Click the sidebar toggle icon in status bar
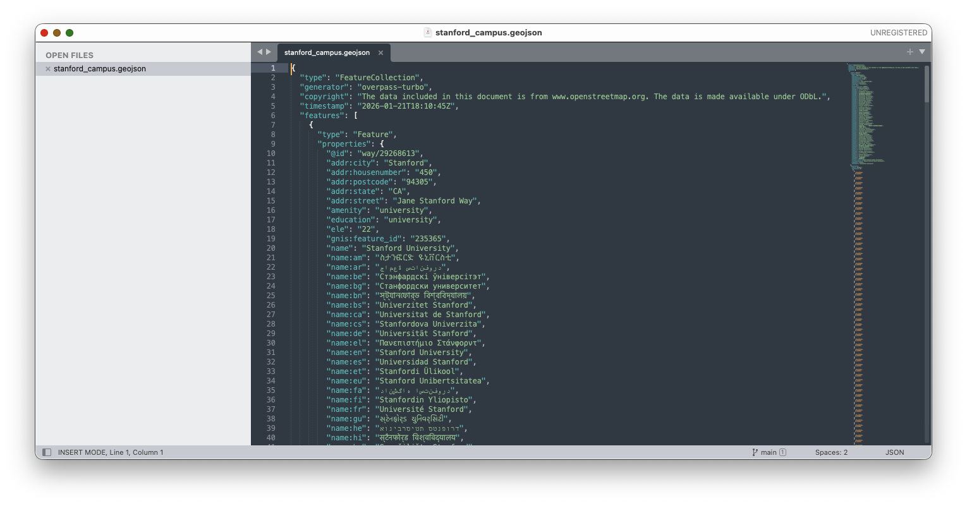This screenshot has height=506, width=967. tap(47, 452)
